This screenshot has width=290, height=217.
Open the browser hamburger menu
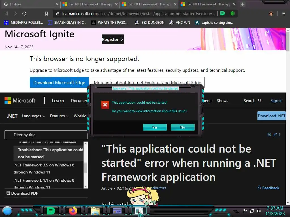point(283,14)
